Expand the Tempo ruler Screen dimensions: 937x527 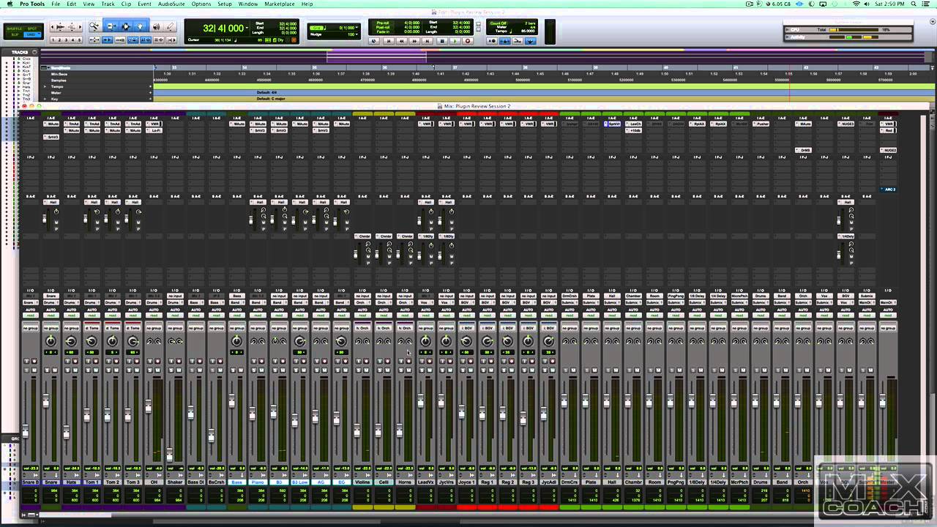click(44, 86)
